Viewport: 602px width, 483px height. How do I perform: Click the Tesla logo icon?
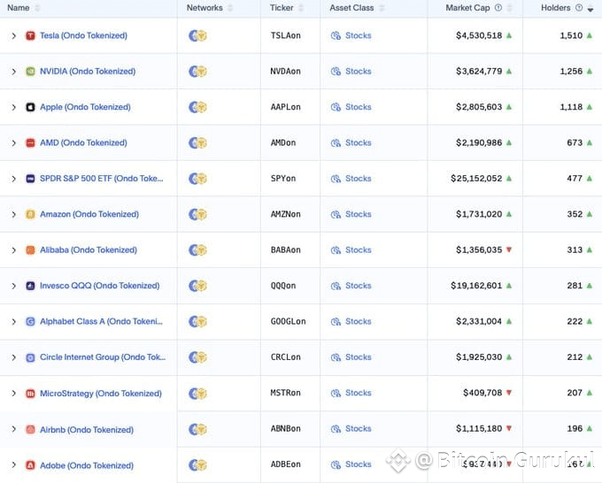tap(31, 36)
